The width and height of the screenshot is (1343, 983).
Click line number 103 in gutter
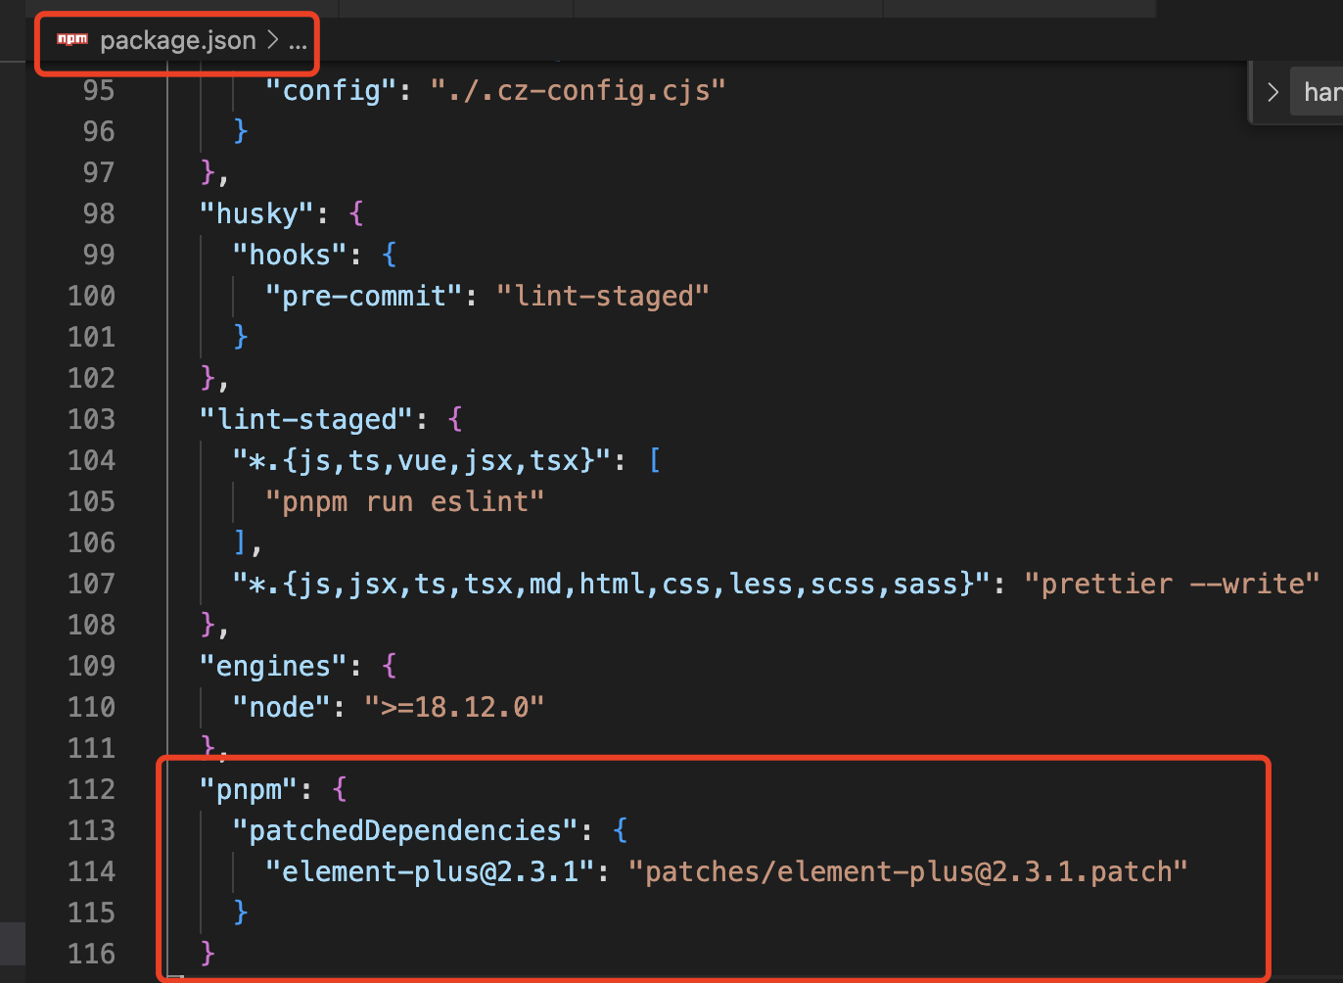(x=91, y=419)
